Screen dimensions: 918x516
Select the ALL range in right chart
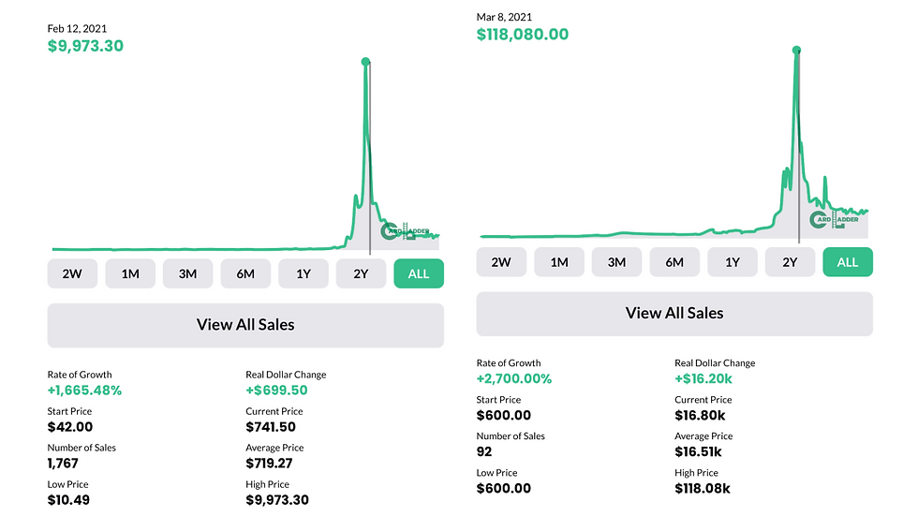tap(848, 262)
